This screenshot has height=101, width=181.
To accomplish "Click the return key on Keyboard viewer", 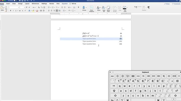I will [176, 91].
